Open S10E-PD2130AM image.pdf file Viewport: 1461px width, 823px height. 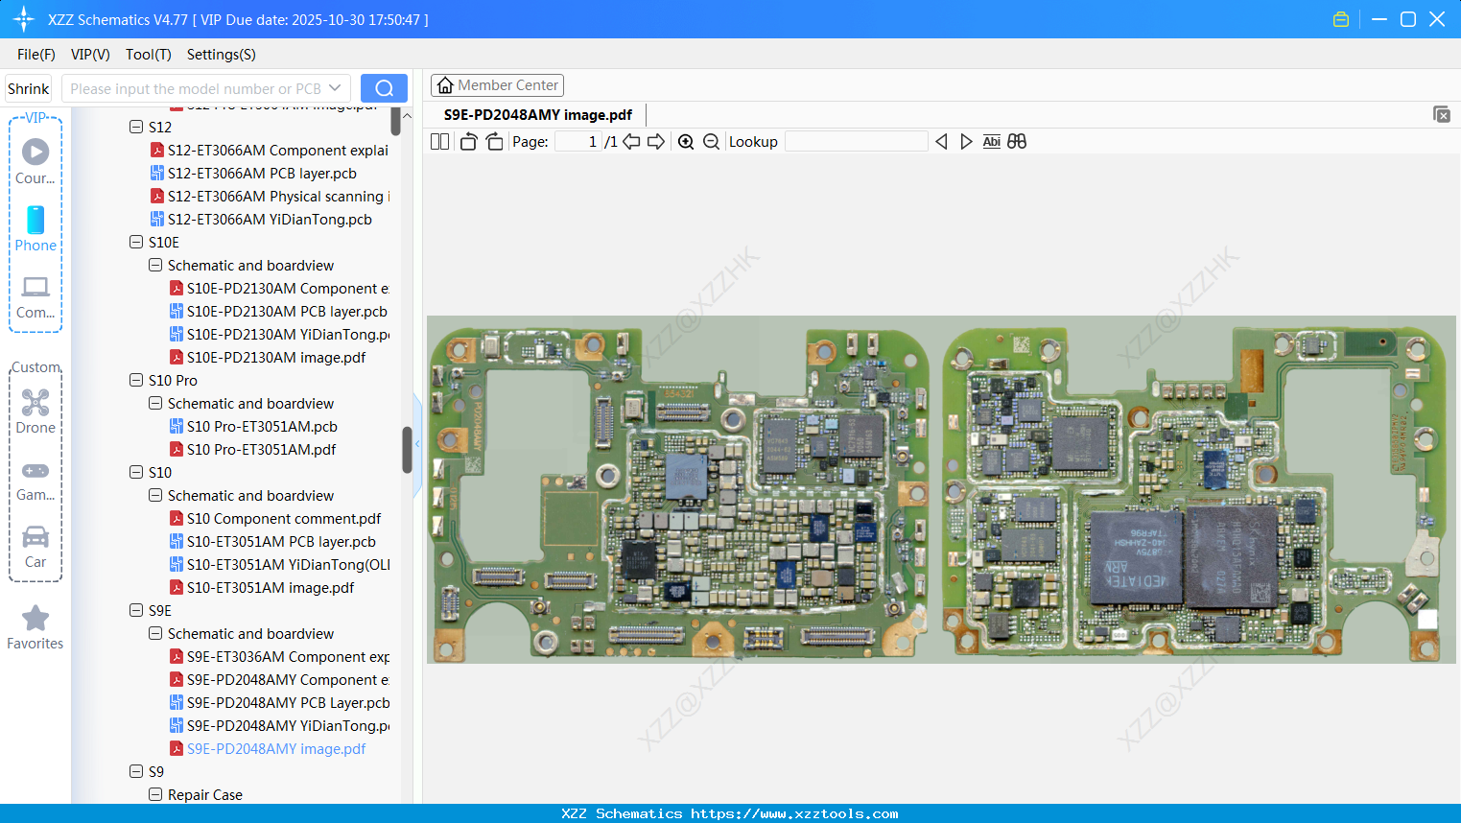[276, 357]
